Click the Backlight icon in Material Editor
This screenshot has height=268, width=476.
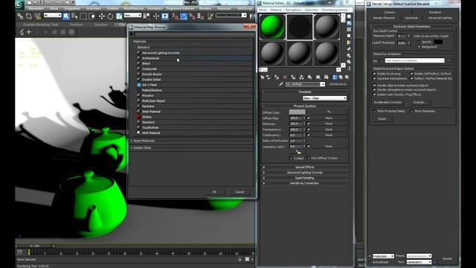(x=349, y=23)
